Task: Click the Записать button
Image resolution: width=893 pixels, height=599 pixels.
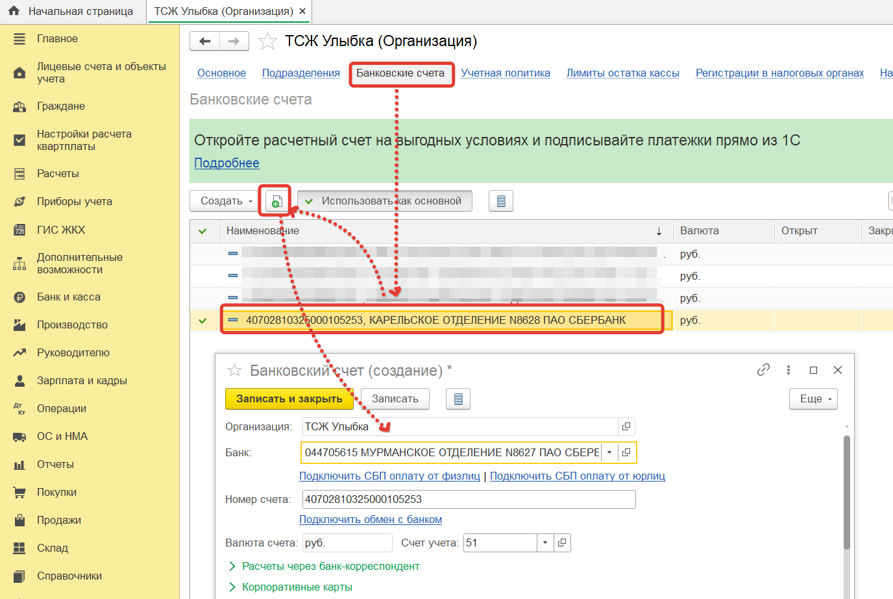Action: 395,399
